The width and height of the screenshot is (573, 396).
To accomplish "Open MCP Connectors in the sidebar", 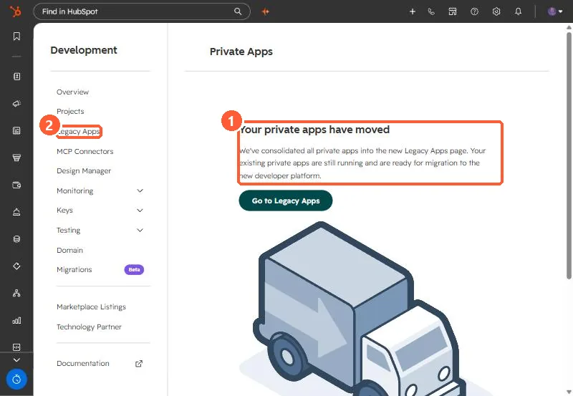I will pos(85,151).
